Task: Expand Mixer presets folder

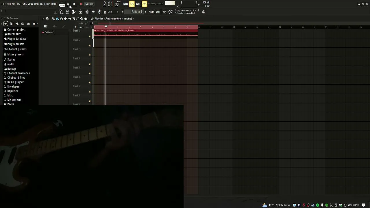Action: [x=15, y=54]
